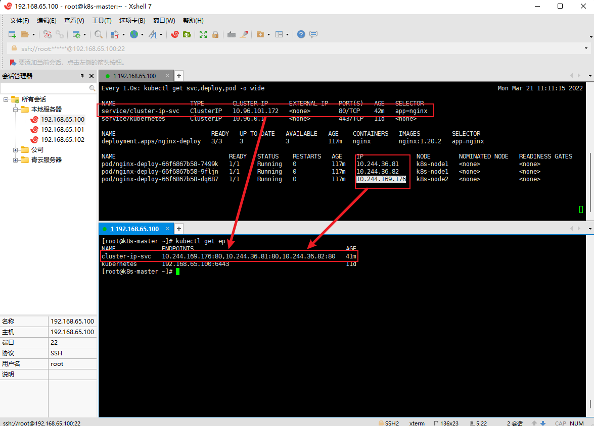Click the red Xshell swirl toolbar icon
Viewport: 594px width, 426px height.
[x=174, y=34]
